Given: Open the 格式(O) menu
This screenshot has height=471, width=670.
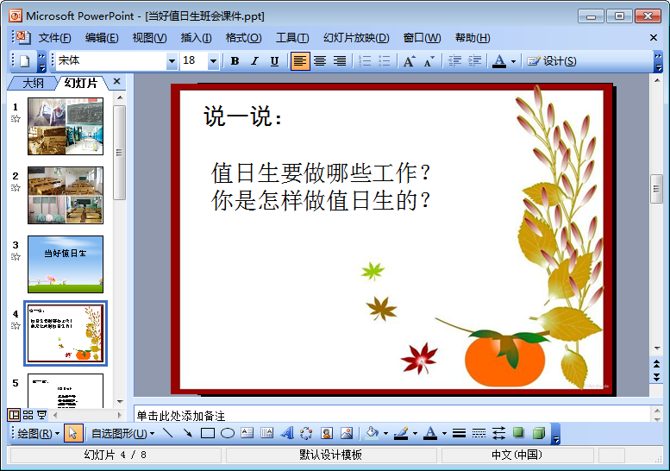Looking at the screenshot, I should point(243,38).
